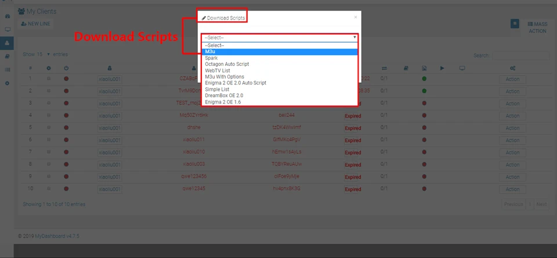Open the dashboard icon in left sidebar
The height and width of the screenshot is (258, 557).
[7, 16]
